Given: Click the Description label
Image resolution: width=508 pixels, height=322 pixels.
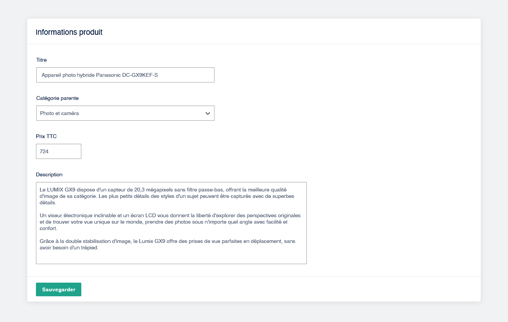Looking at the screenshot, I should point(49,174).
